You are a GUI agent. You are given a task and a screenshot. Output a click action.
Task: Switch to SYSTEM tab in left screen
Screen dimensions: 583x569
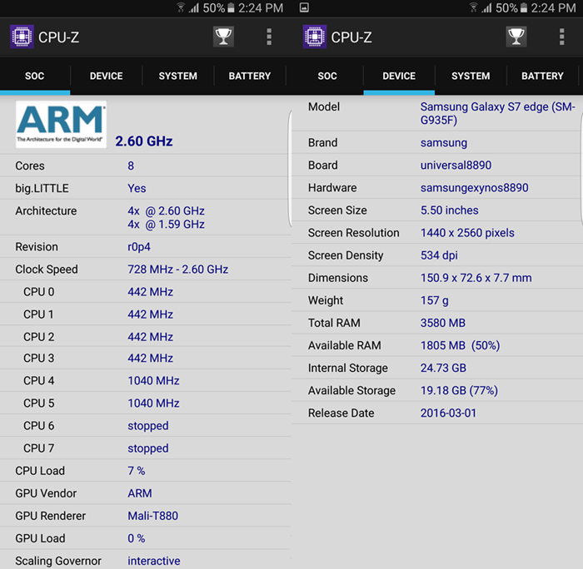tap(177, 77)
